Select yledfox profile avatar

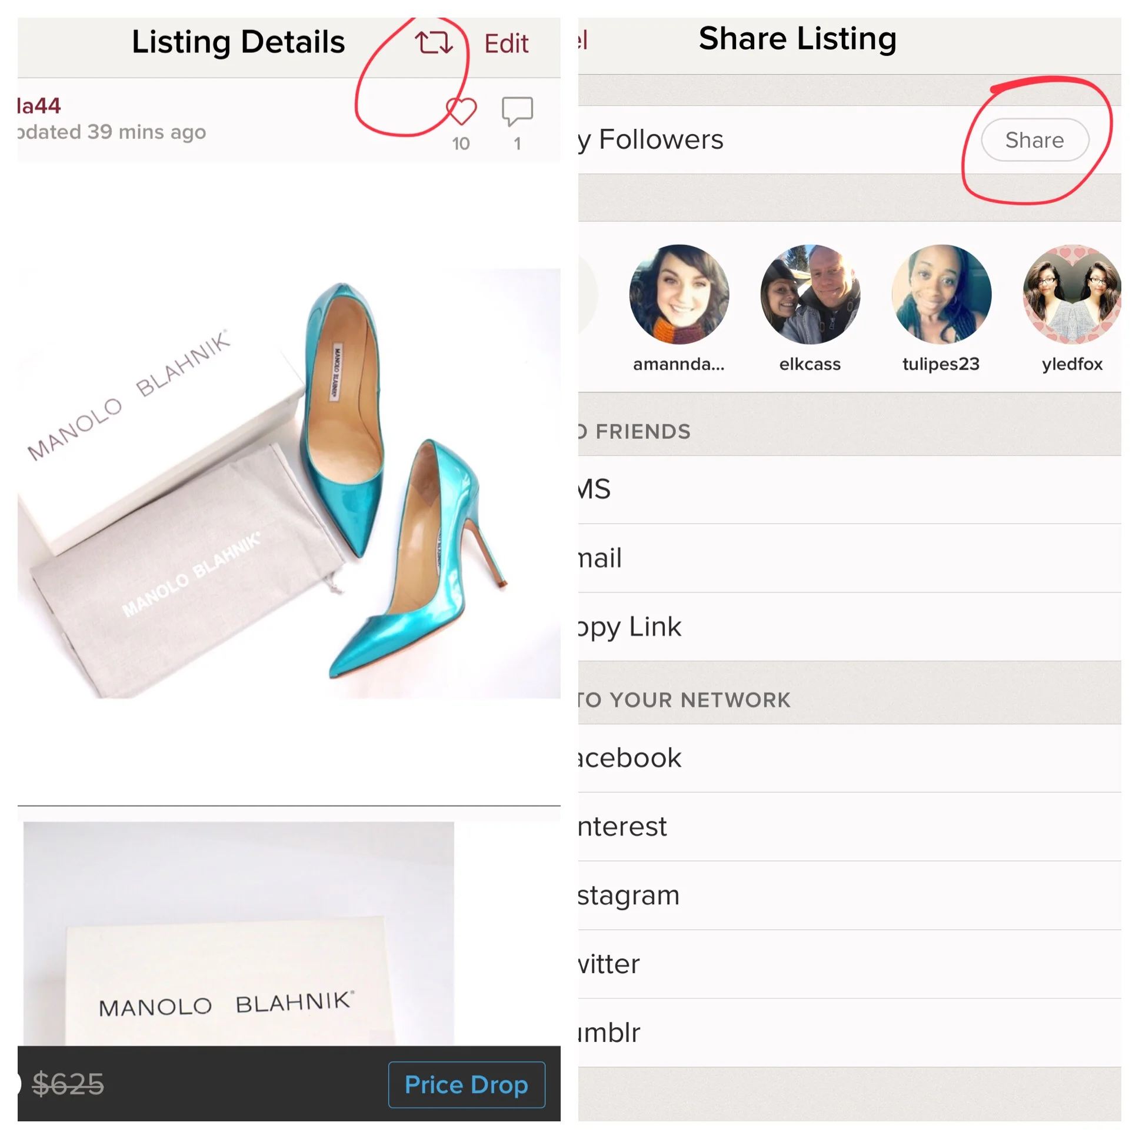(x=1072, y=295)
